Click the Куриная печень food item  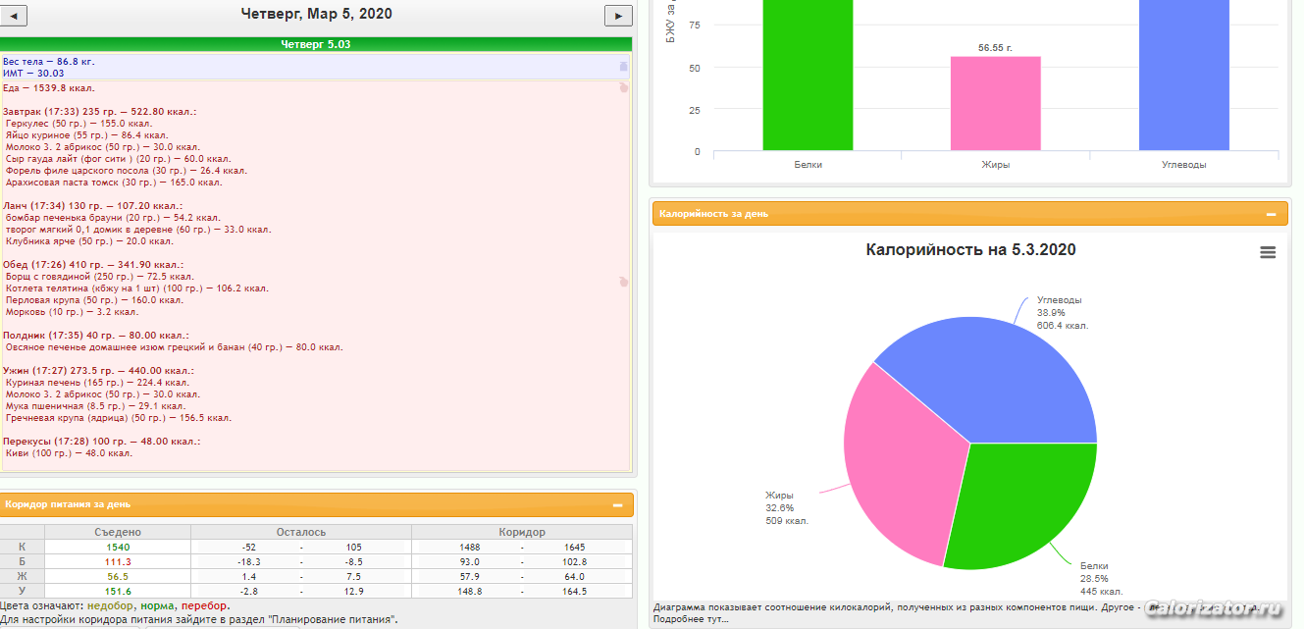click(97, 383)
